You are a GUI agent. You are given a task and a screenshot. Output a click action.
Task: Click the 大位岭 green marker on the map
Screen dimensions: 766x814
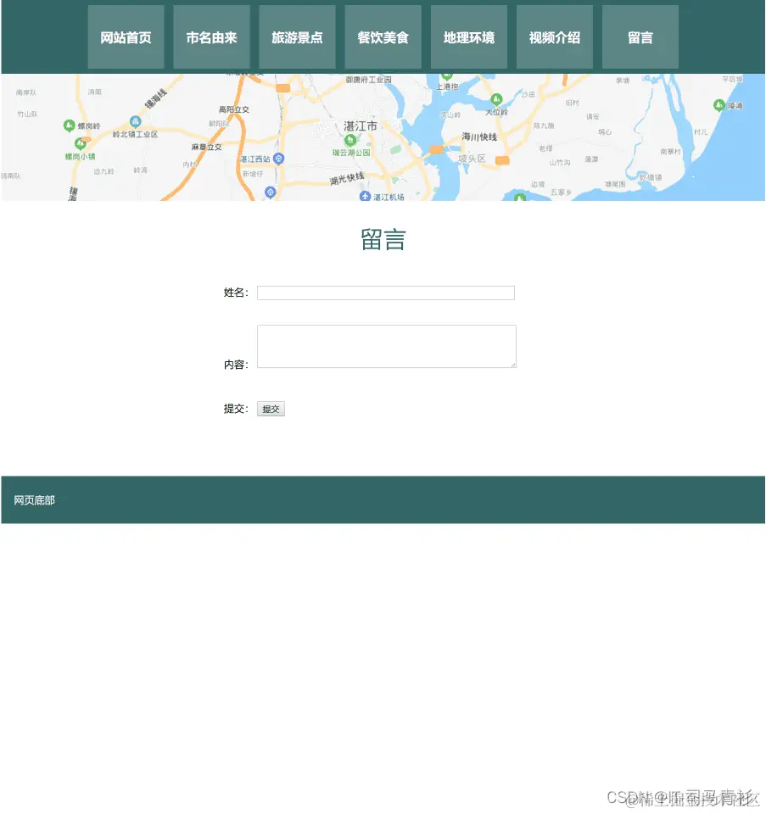tap(497, 98)
